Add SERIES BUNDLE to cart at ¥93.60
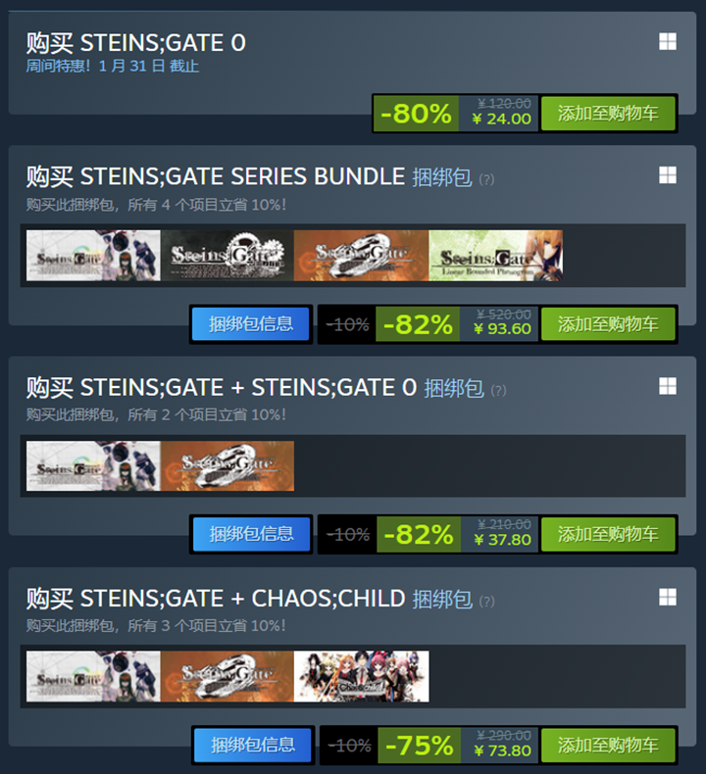The image size is (706, 774). click(608, 324)
